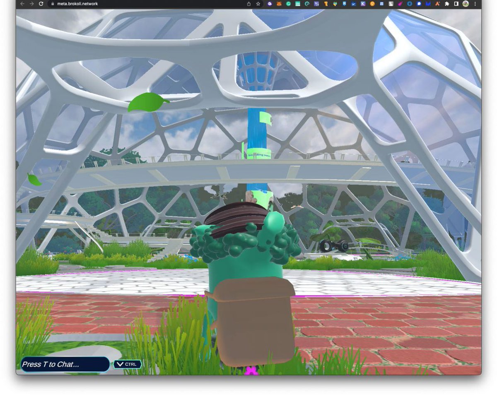Open the purple eye extension
Screen dimensions: 497x396
pyautogui.click(x=270, y=4)
